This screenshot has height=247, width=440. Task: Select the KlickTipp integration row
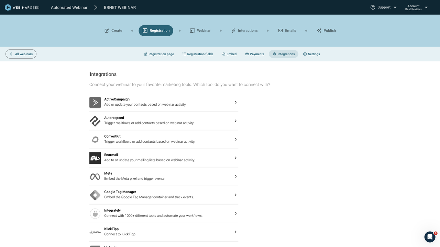(163, 232)
